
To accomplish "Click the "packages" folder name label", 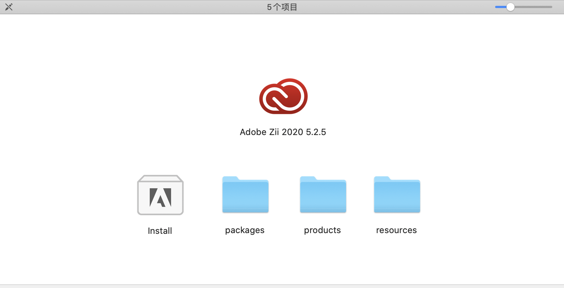I will [245, 230].
